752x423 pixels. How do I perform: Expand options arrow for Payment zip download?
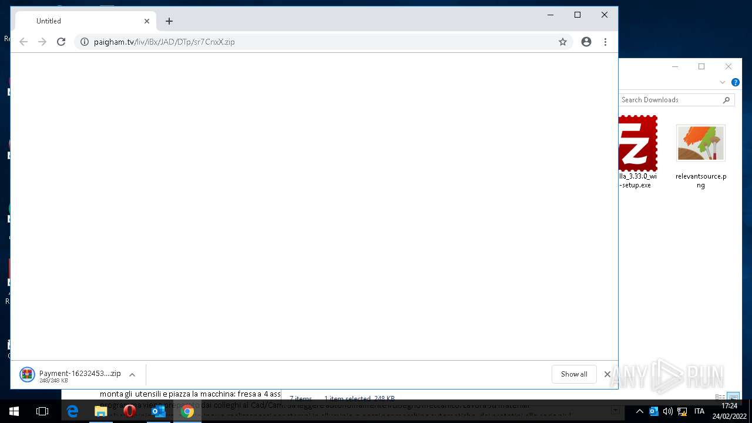click(x=132, y=375)
